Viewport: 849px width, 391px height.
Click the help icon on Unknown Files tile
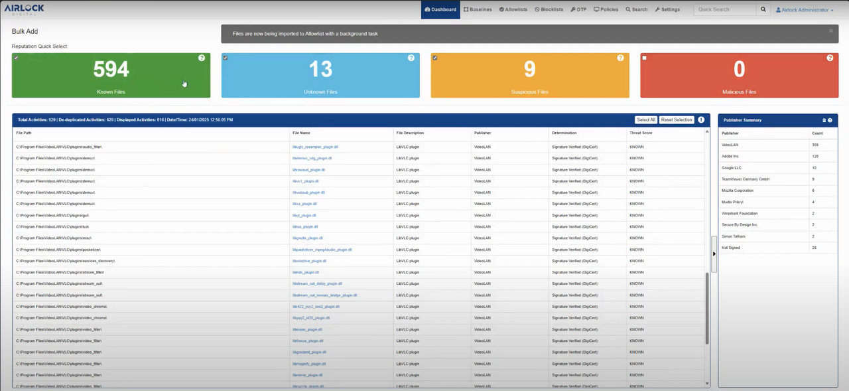pos(411,58)
